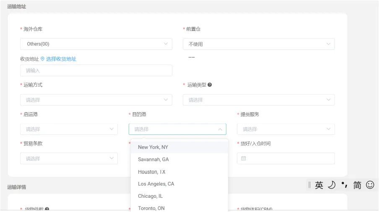Click the 收货地址 text input field
Screen dimensions: 379x212
(x=96, y=70)
